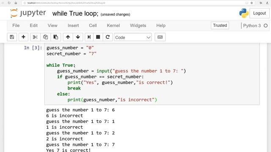271x152 pixels.
Task: Click the guess_number = "0" line
Action: [70, 48]
